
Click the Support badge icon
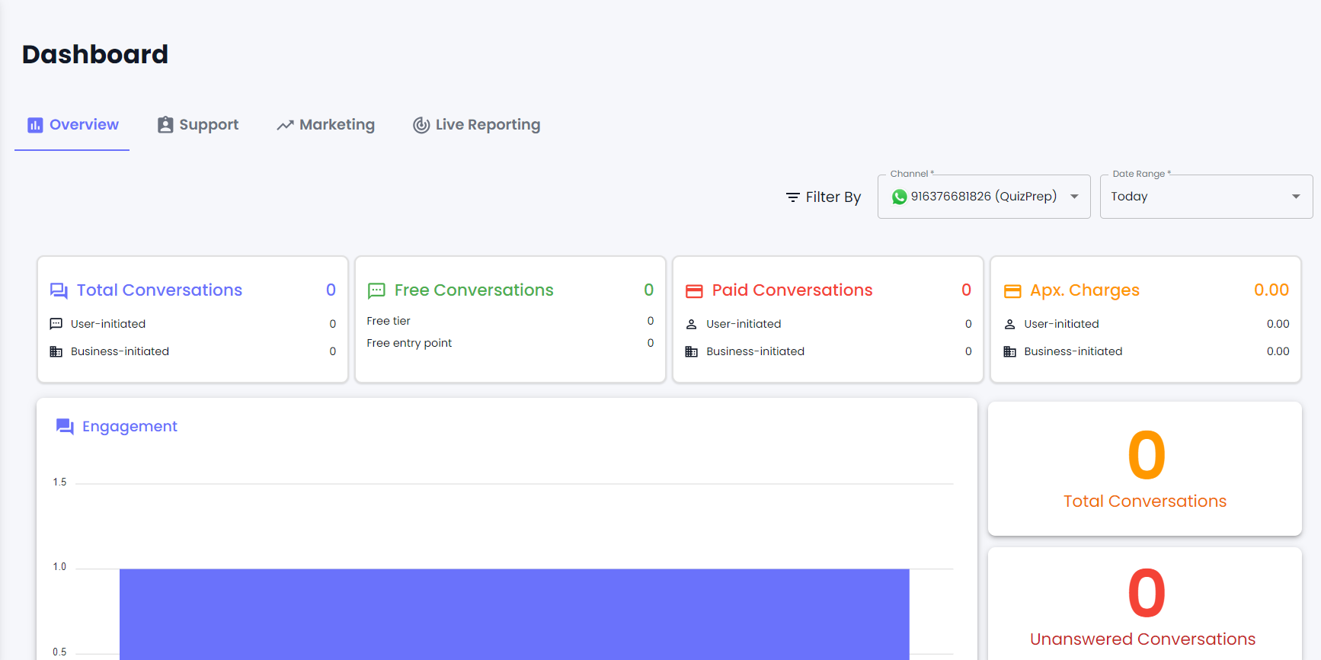pyautogui.click(x=165, y=125)
